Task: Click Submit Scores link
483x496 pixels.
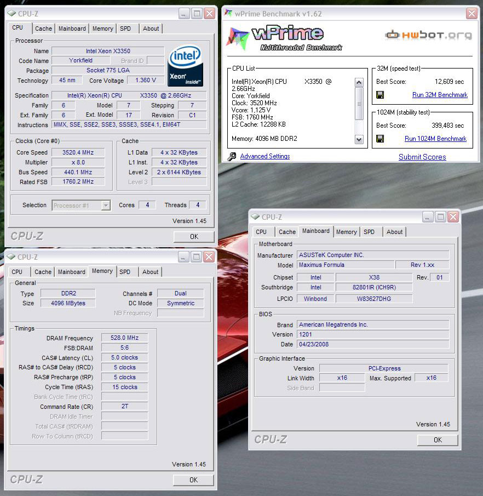Action: [x=422, y=157]
